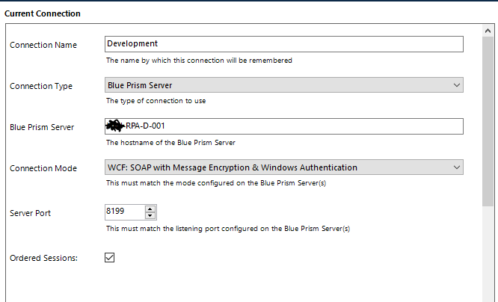Open the Connection Mode combo box

click(x=277, y=167)
